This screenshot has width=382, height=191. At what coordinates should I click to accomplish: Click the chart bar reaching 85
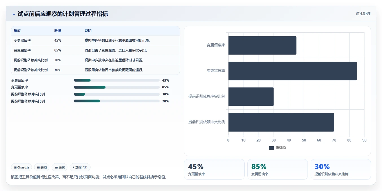pyautogui.click(x=293, y=71)
